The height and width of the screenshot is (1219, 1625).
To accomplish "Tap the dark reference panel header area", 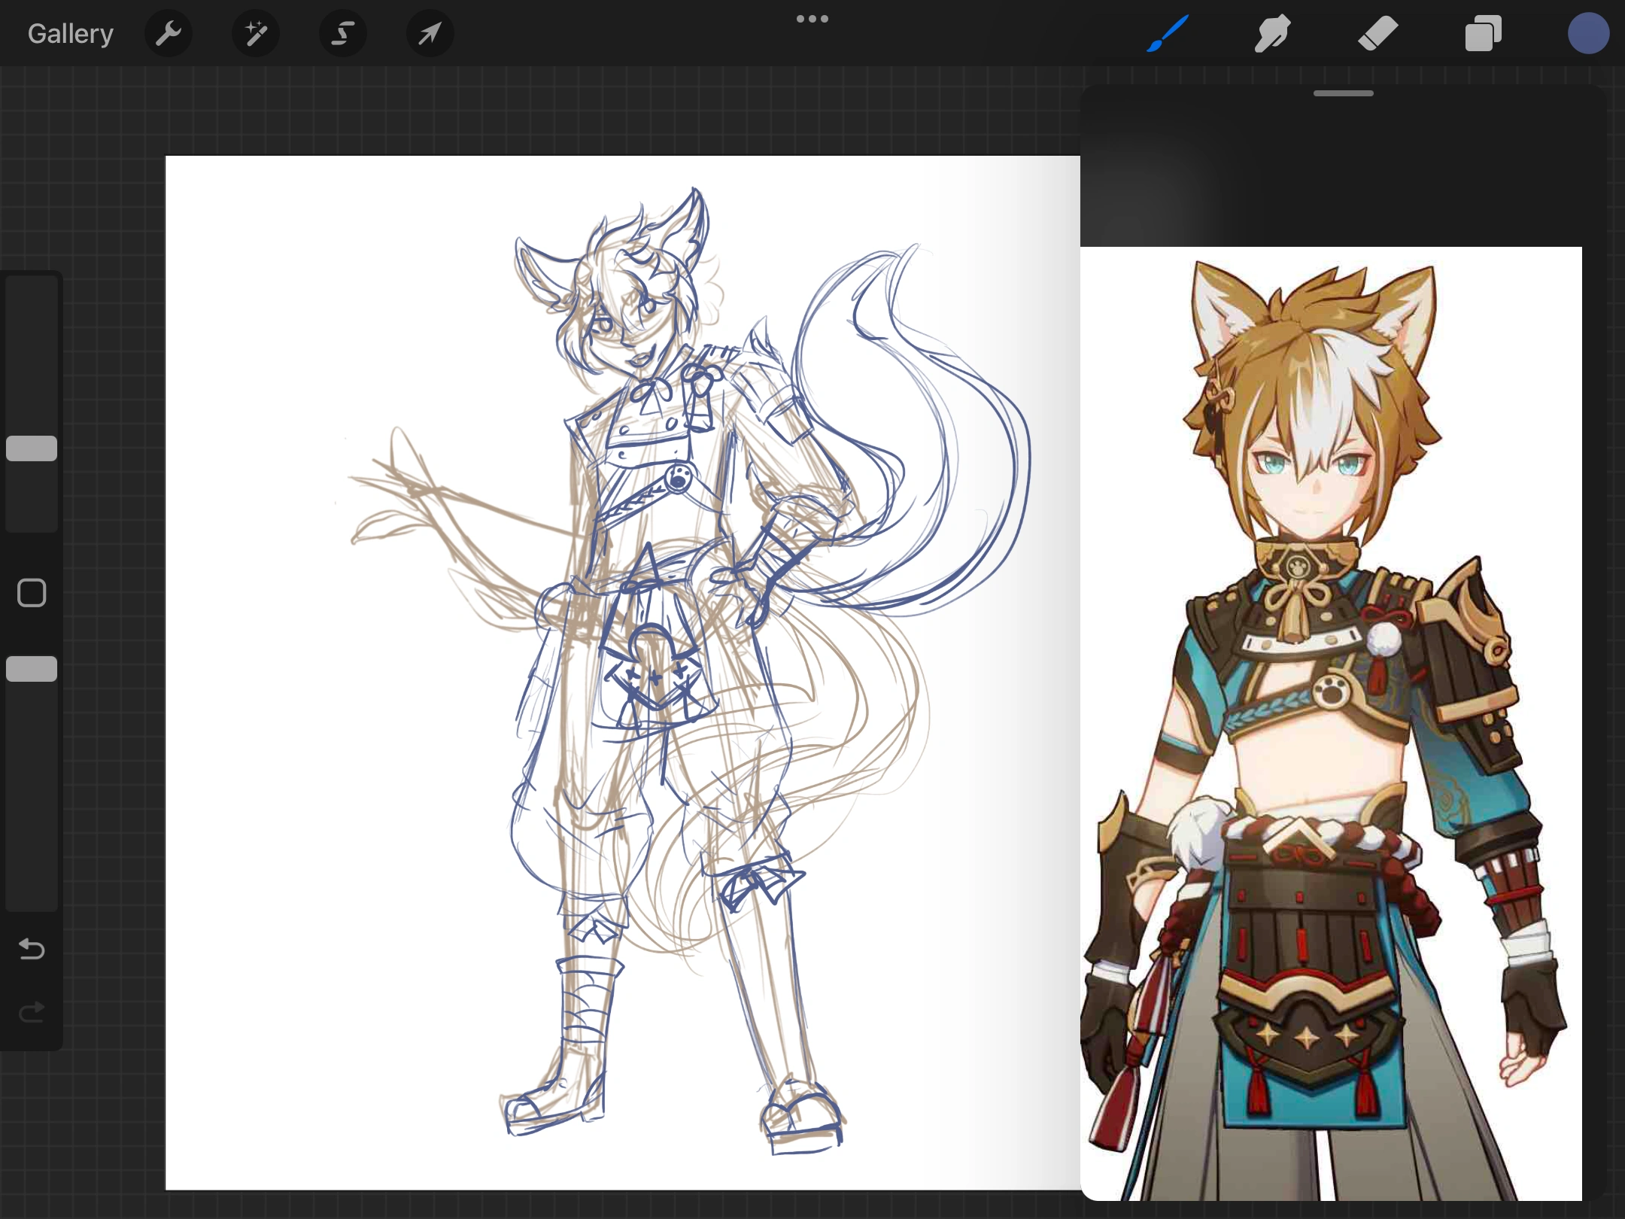I will pos(1344,173).
